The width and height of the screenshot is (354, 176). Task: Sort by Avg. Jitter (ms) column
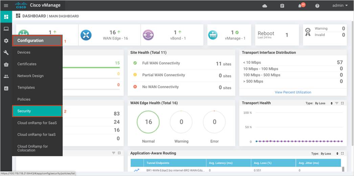point(318,163)
